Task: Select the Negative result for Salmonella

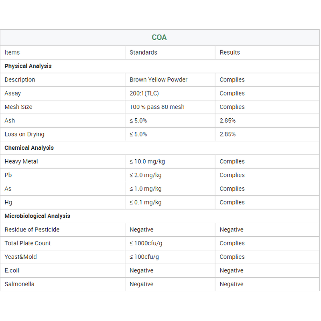Action: 232,284
